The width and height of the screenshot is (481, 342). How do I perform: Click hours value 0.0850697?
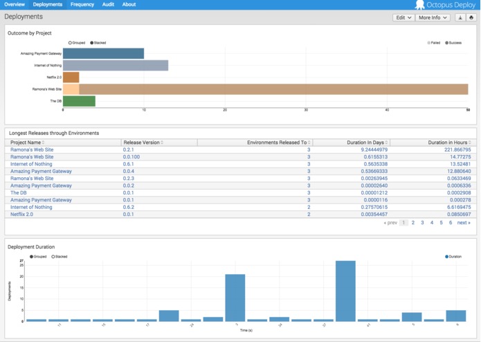pos(459,214)
